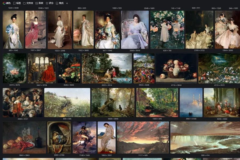The height and width of the screenshot is (160, 240).
Task: Open the 文件夹 folder filter
Action: click(x=28, y=3)
